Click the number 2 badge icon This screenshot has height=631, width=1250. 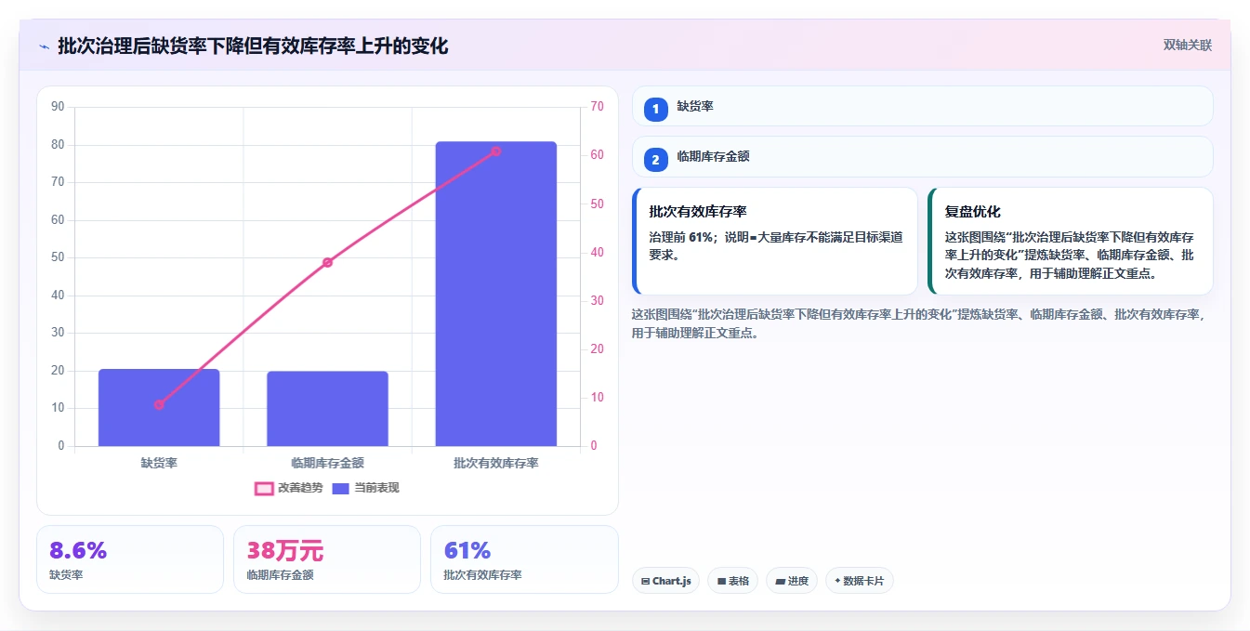[655, 160]
